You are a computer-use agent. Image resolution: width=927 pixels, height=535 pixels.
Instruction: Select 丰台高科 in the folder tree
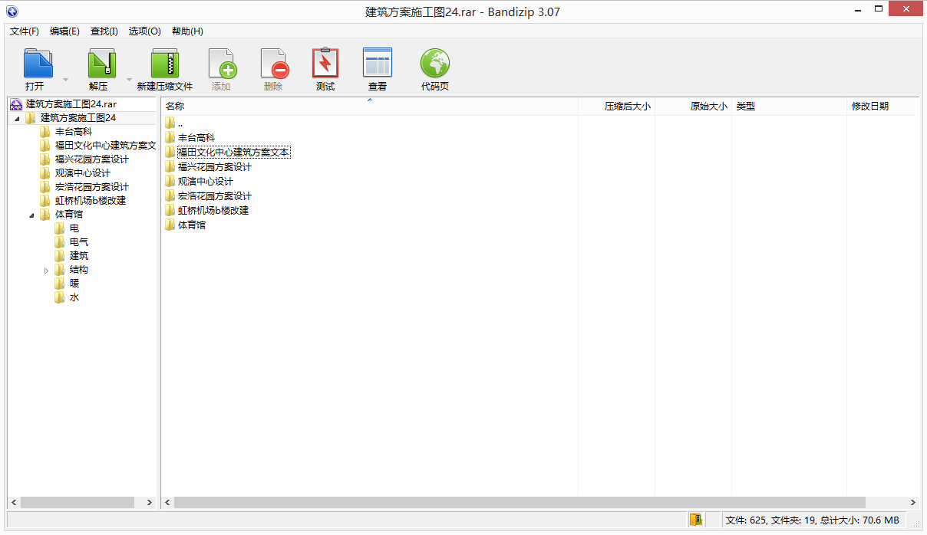pos(74,132)
